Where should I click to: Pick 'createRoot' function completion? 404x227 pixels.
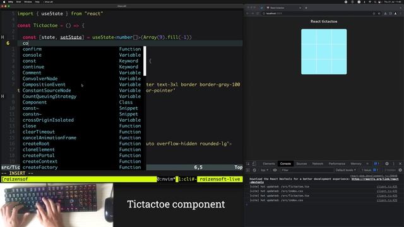82,144
